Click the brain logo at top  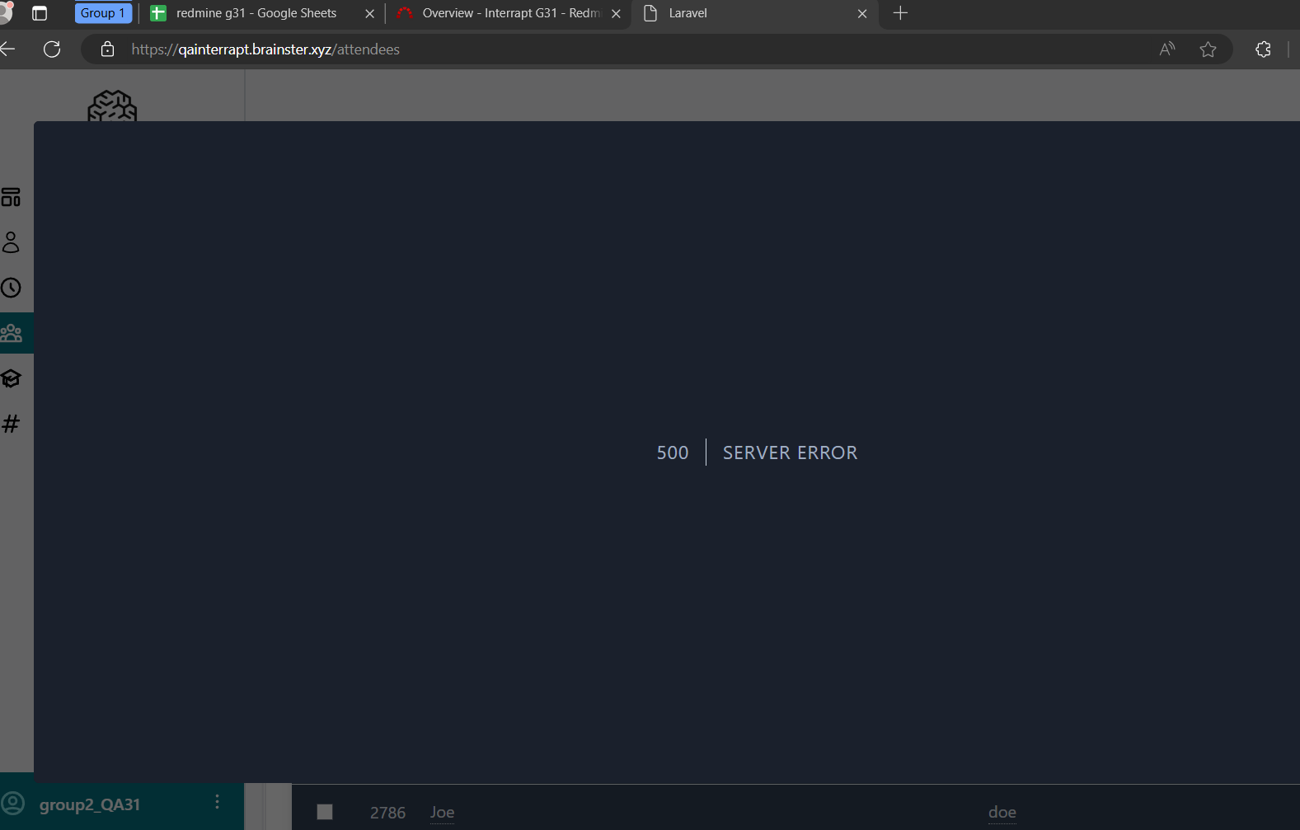(x=112, y=106)
